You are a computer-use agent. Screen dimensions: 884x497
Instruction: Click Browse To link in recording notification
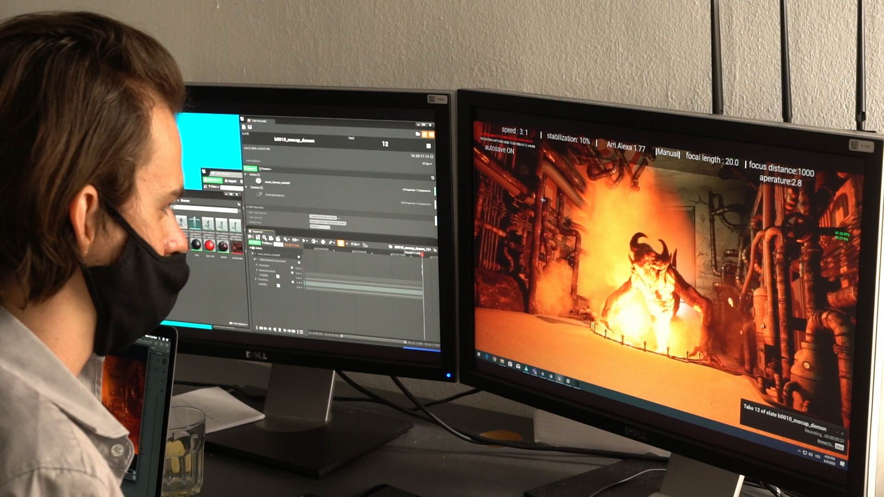pyautogui.click(x=824, y=443)
